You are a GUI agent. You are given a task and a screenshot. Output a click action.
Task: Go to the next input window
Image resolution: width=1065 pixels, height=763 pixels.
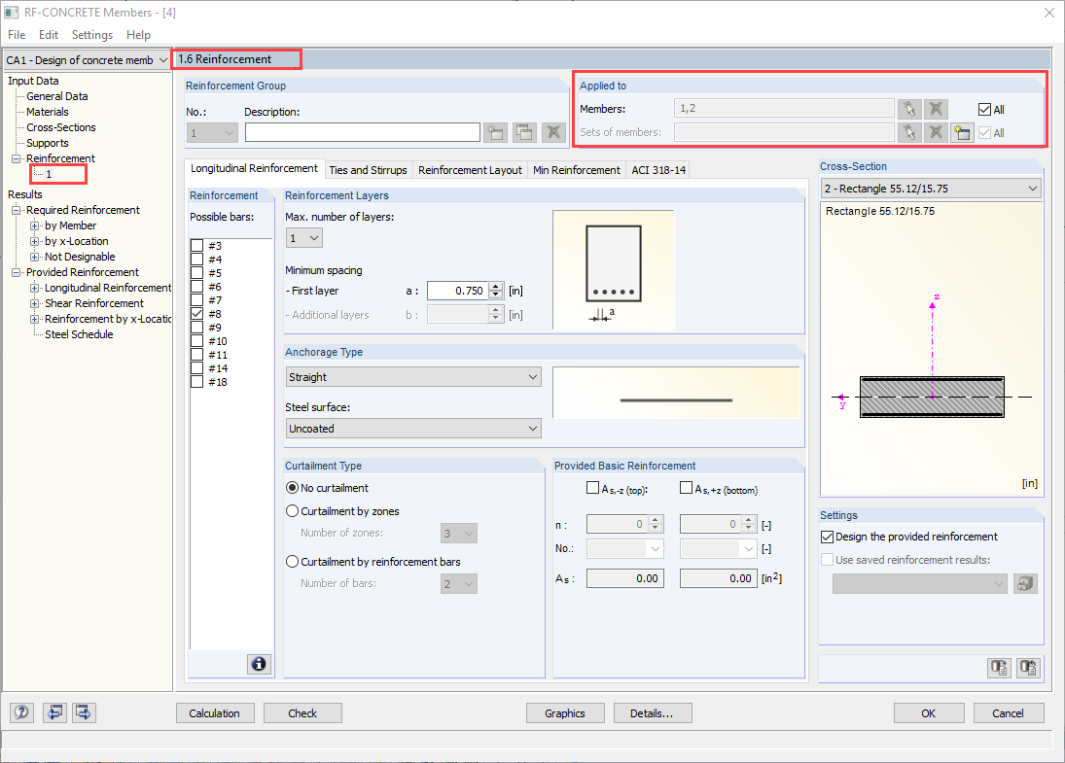pos(84,712)
